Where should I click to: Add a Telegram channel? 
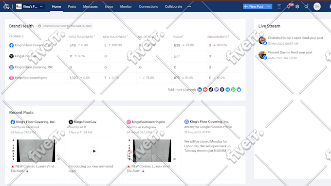point(228,89)
